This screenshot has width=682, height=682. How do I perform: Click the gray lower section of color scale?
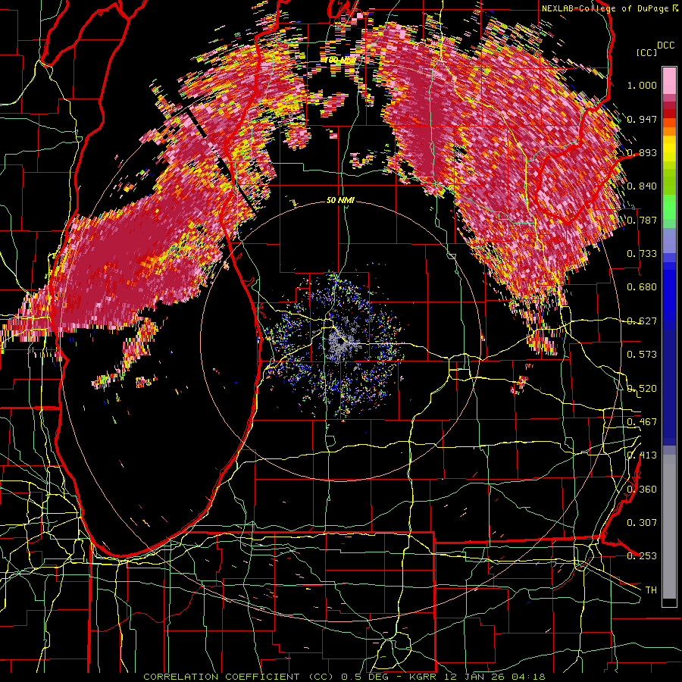click(x=669, y=527)
